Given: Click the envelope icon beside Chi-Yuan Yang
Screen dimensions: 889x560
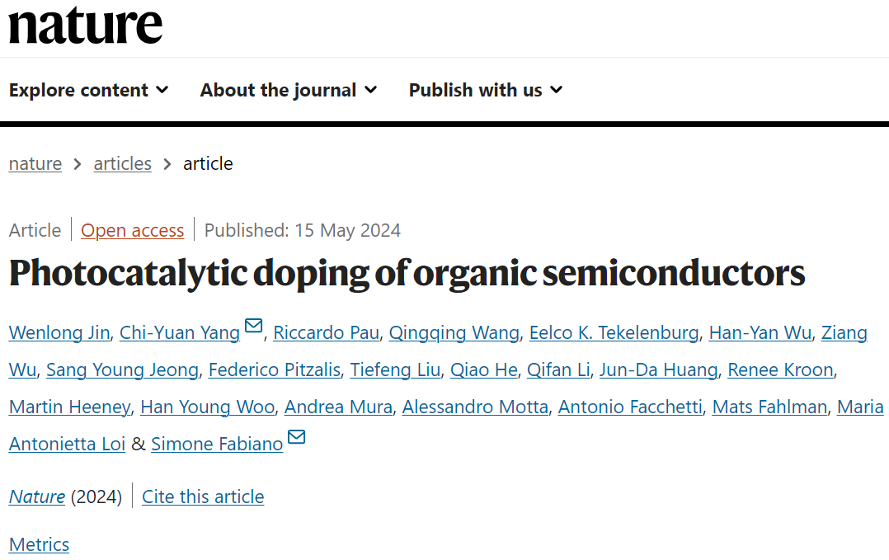Looking at the screenshot, I should [253, 325].
